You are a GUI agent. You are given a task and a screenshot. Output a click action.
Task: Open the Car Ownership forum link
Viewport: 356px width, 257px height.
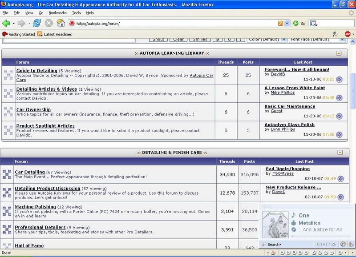click(x=33, y=109)
